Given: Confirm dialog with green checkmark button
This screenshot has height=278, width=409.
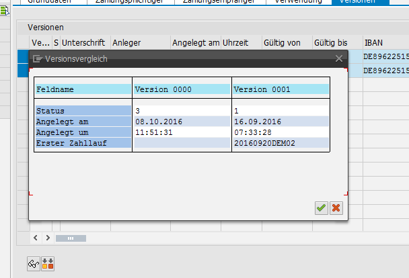Looking at the screenshot, I should click(x=322, y=208).
